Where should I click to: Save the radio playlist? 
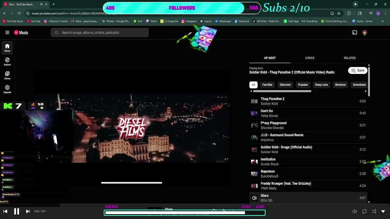click(358, 70)
